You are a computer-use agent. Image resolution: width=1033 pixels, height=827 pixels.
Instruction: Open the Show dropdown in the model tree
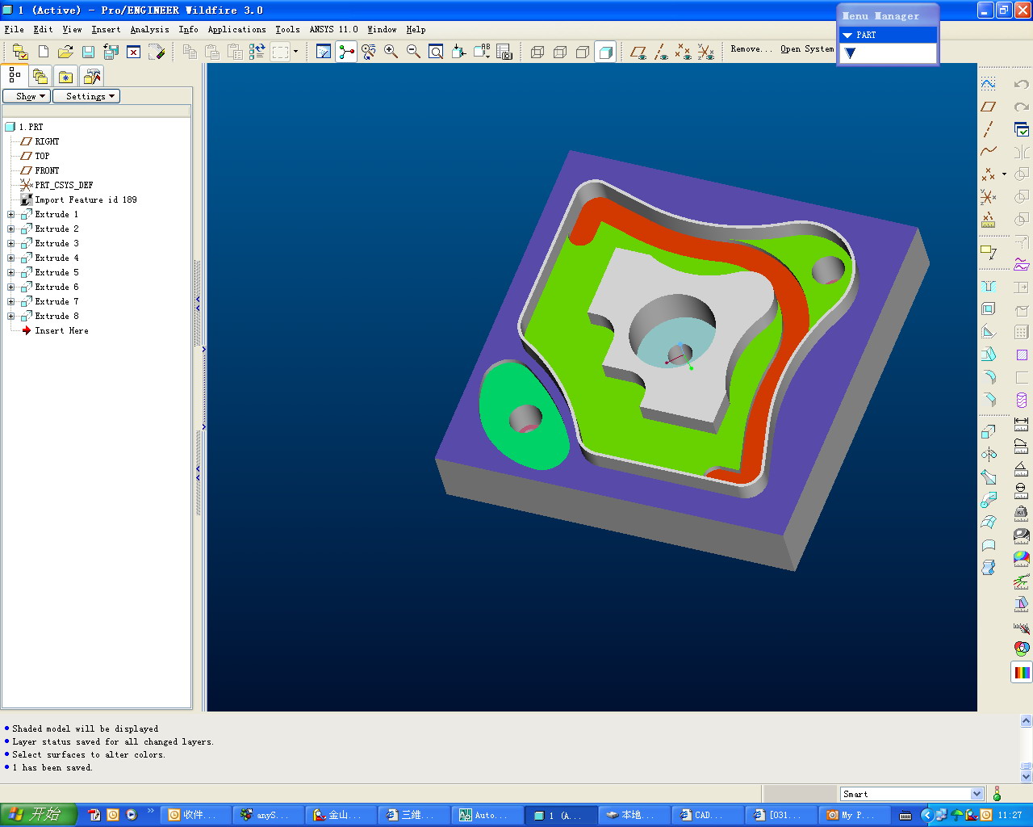click(x=27, y=96)
